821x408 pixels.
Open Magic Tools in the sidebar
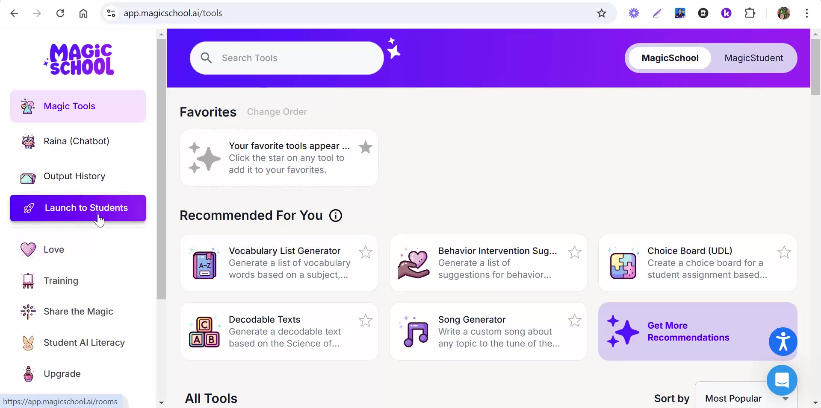[78, 106]
